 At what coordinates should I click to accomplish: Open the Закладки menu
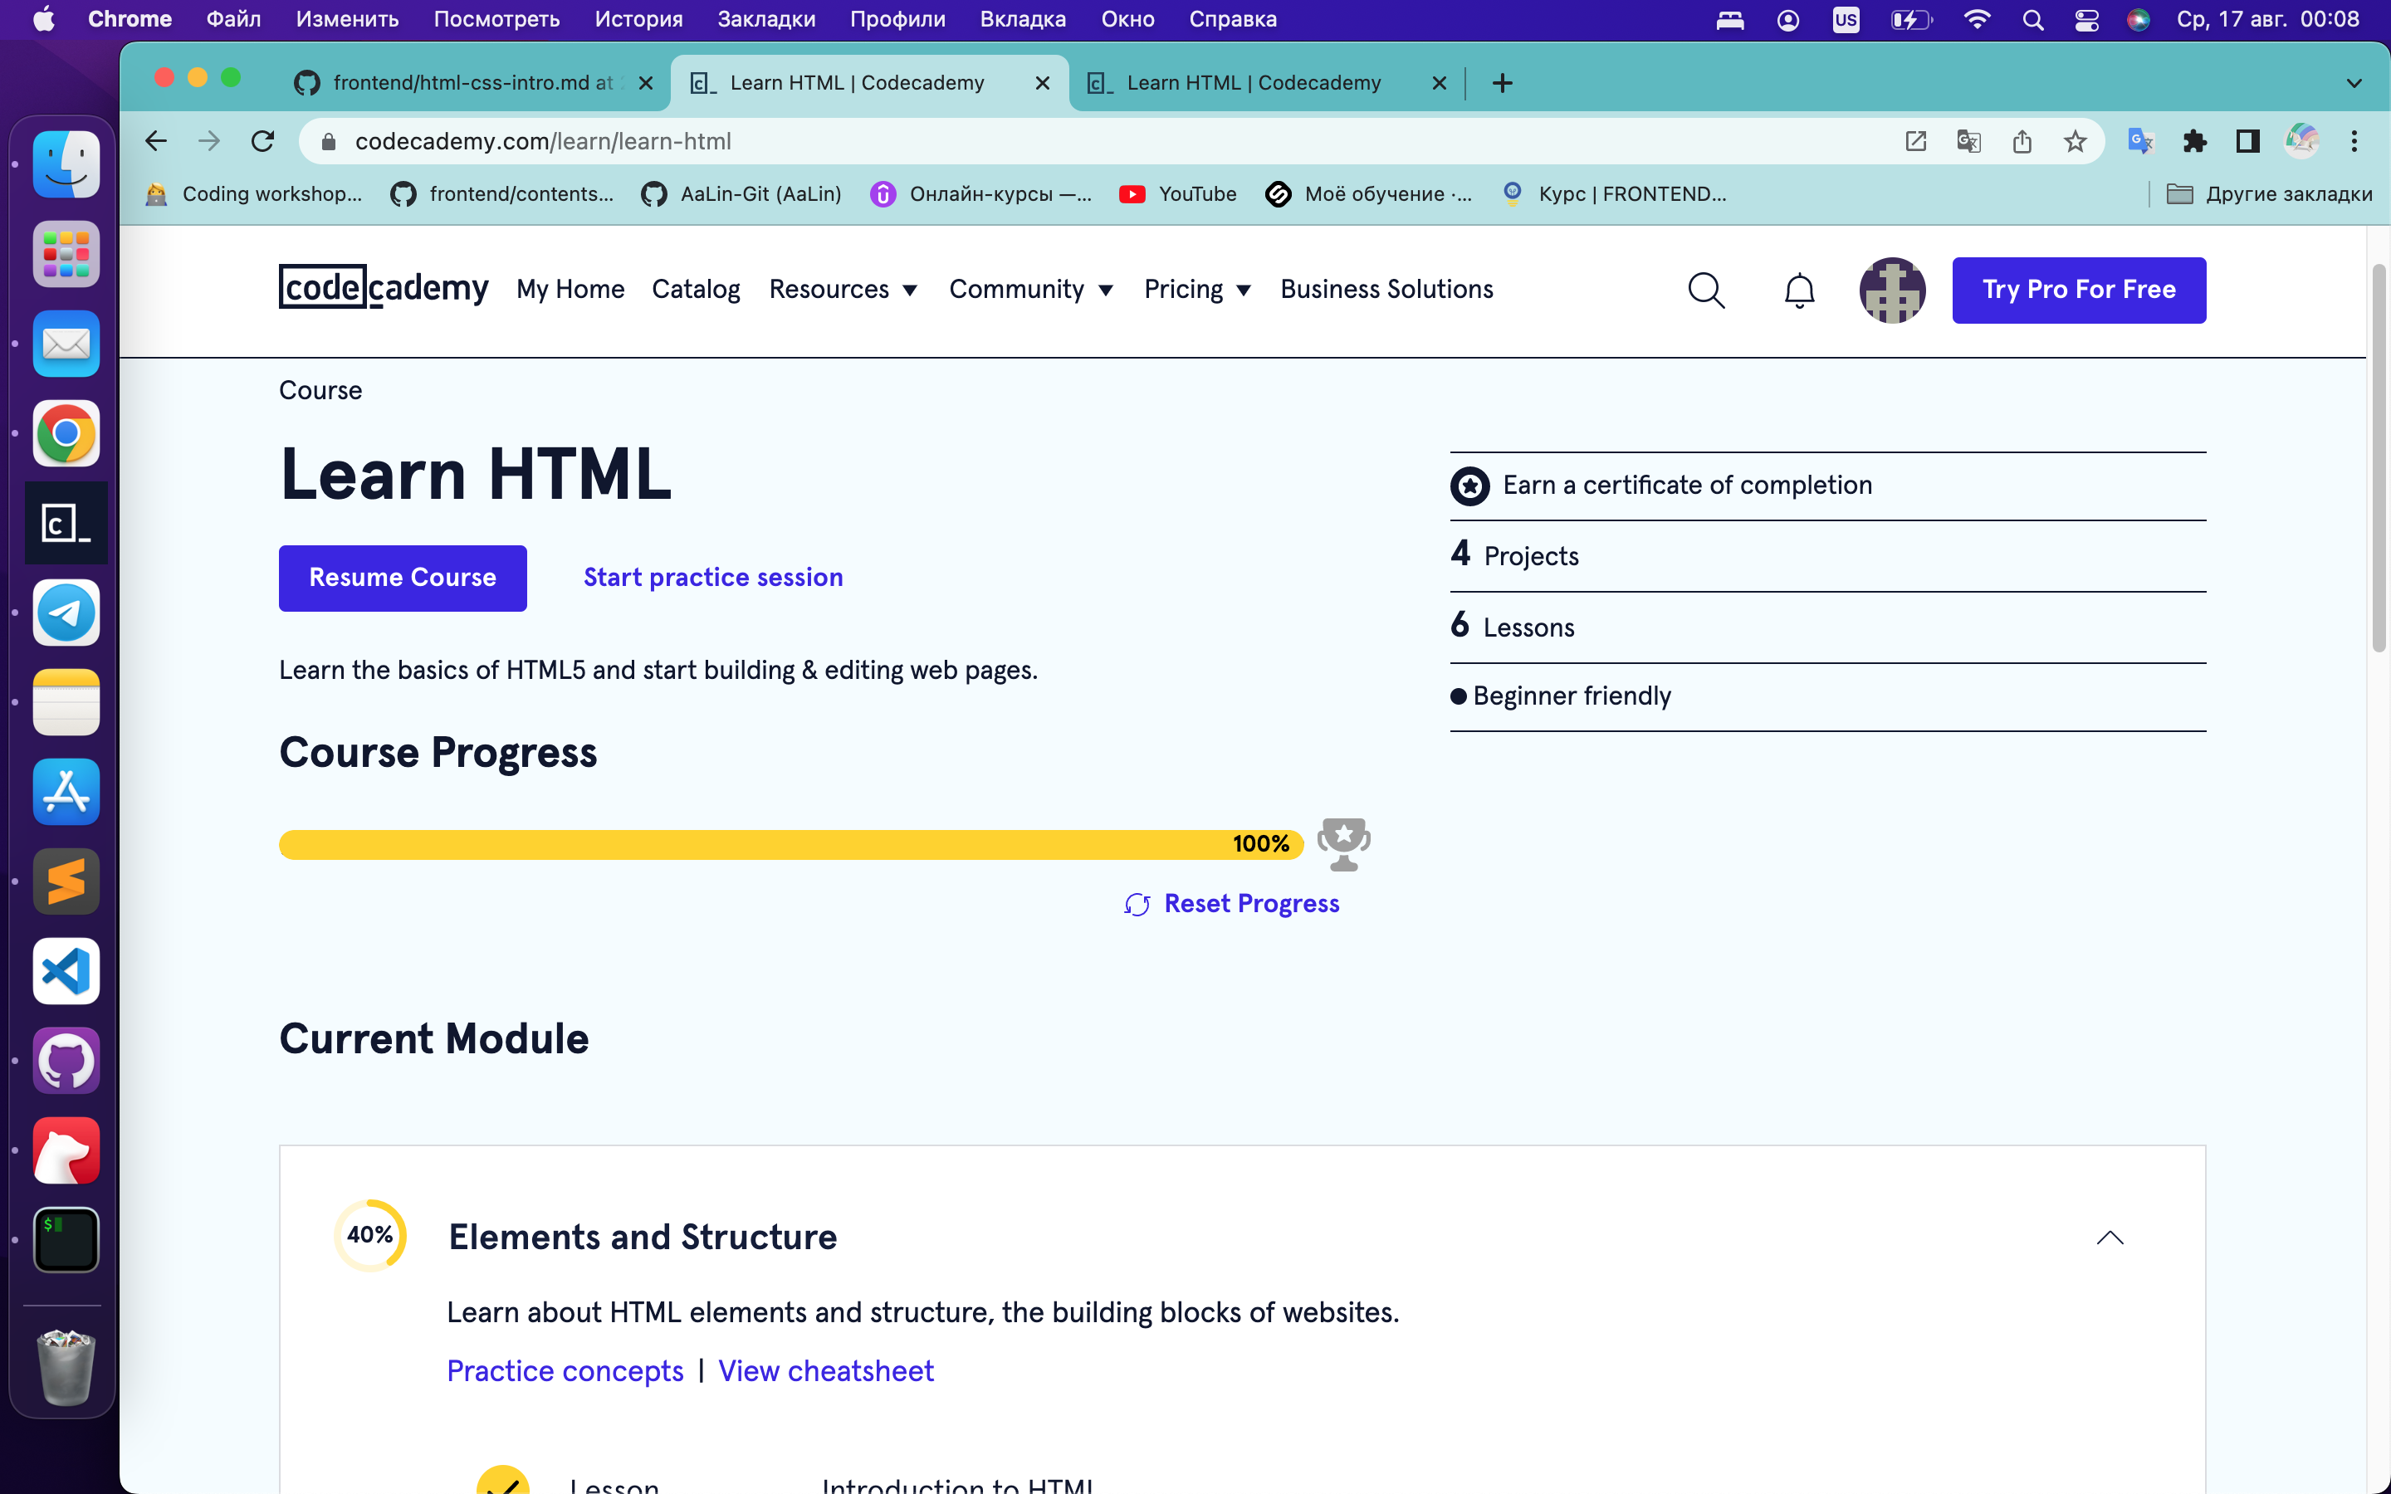click(x=765, y=19)
